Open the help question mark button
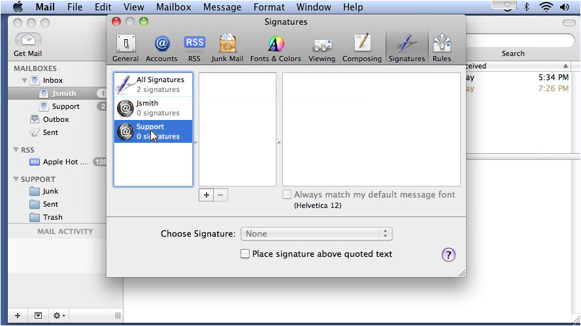The width and height of the screenshot is (581, 326). pos(448,255)
